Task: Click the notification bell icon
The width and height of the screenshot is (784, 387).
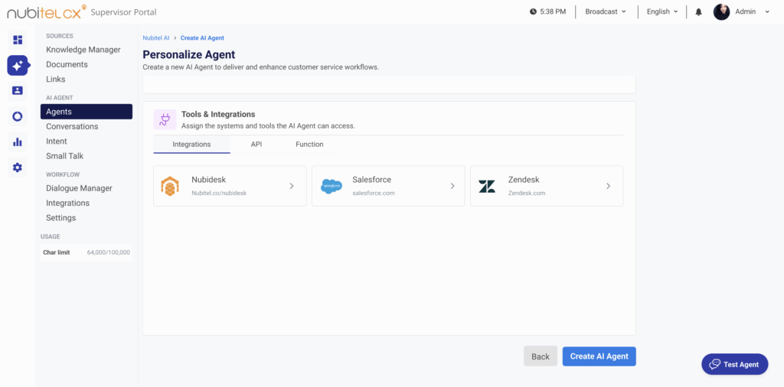Action: tap(699, 12)
